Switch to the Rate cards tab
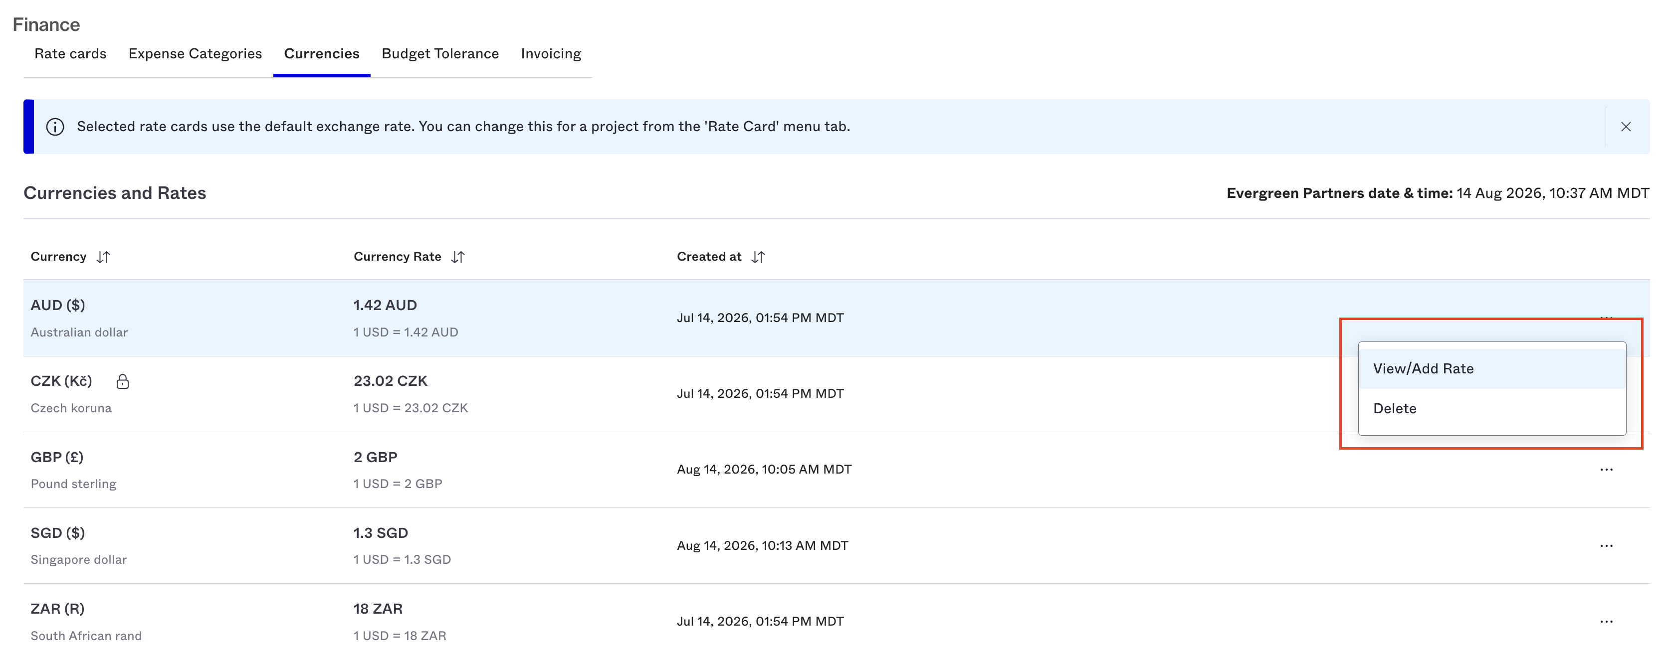1662x666 pixels. [x=70, y=53]
